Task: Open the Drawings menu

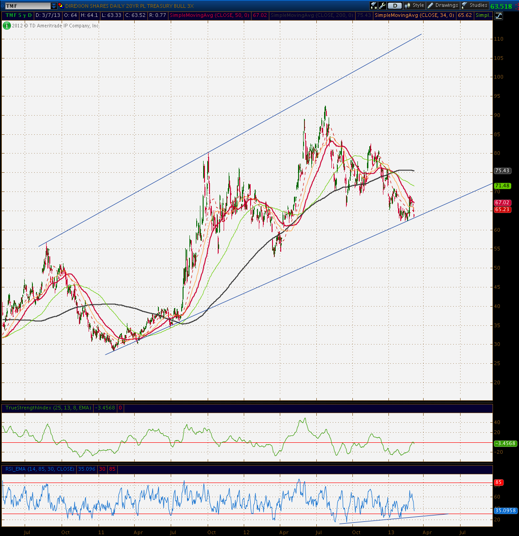Action: (443, 5)
